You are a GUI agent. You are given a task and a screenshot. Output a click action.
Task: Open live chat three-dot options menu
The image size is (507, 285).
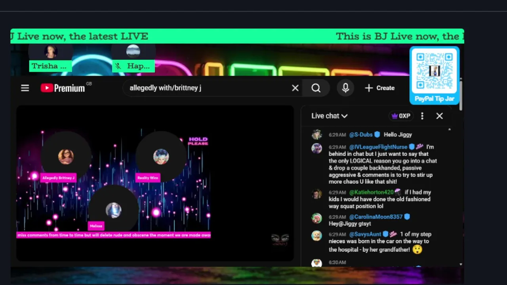click(x=422, y=116)
